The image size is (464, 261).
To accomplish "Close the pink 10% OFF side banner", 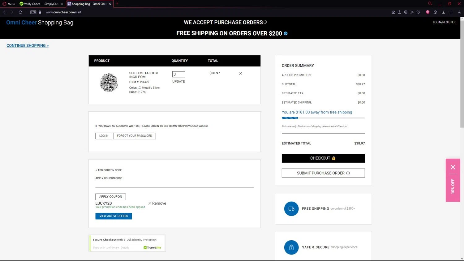I will tap(453, 167).
